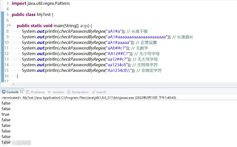Open the Problems tab
Viewport: 237px width, 147px height.
click(38, 92)
